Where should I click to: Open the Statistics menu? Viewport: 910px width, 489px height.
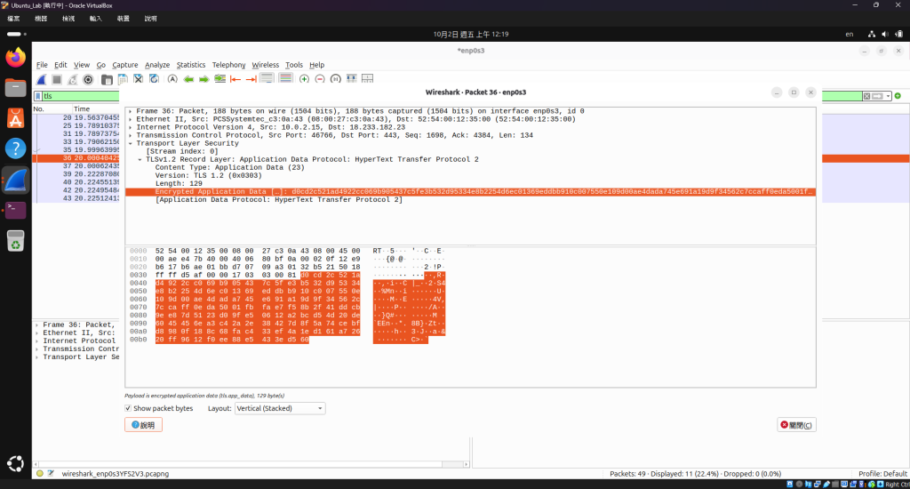click(x=191, y=65)
